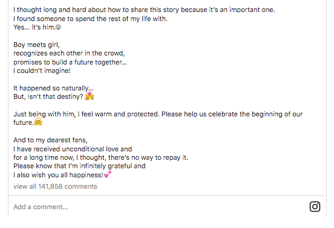Click the line "Boy meets girl,"

point(36,45)
